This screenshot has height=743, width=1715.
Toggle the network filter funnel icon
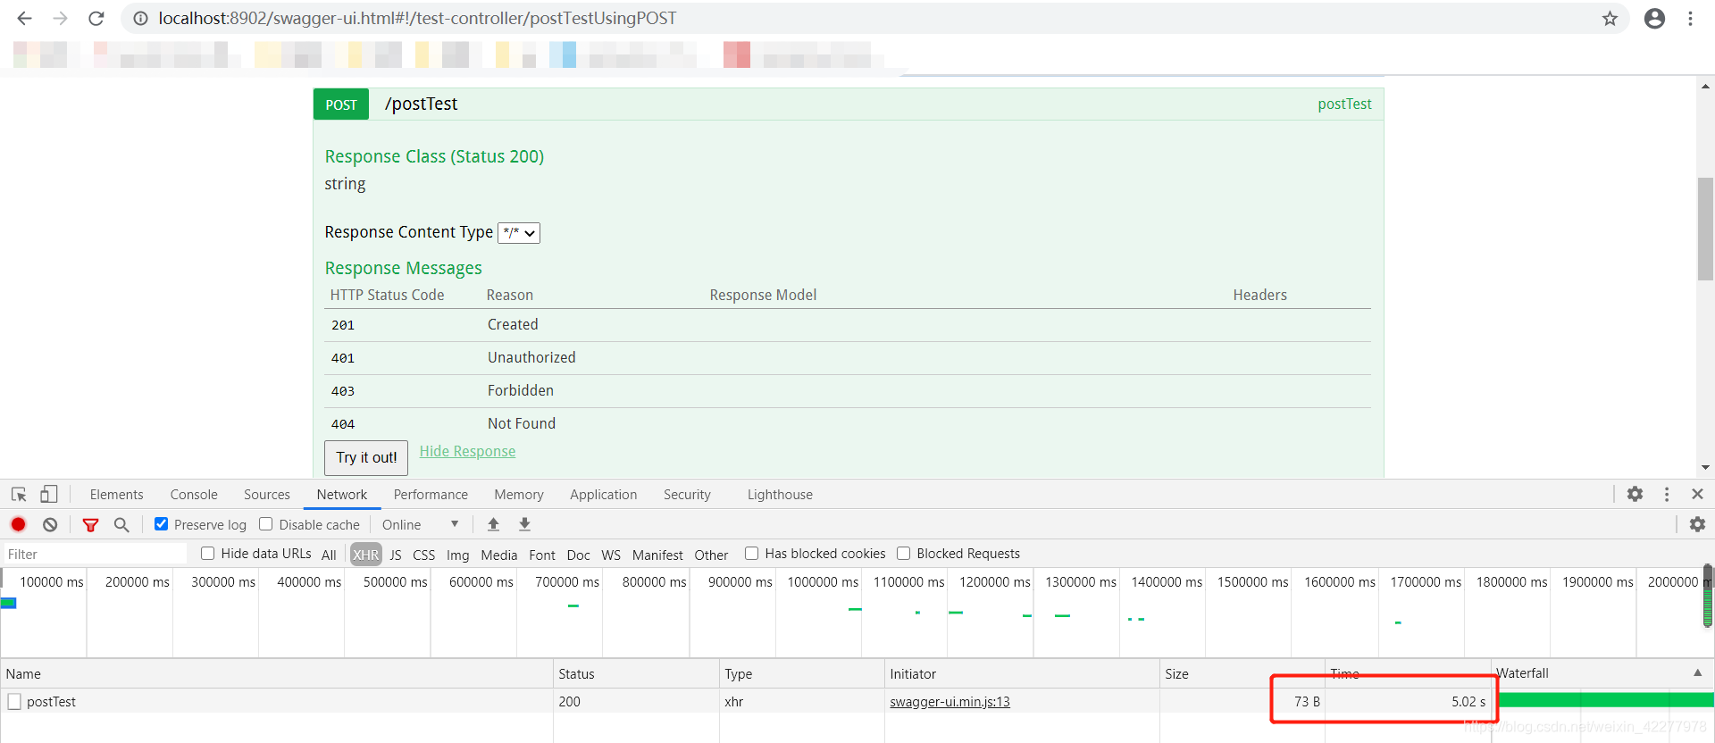tap(90, 524)
